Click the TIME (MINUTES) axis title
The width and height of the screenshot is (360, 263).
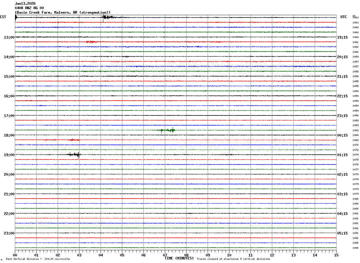[179, 258]
